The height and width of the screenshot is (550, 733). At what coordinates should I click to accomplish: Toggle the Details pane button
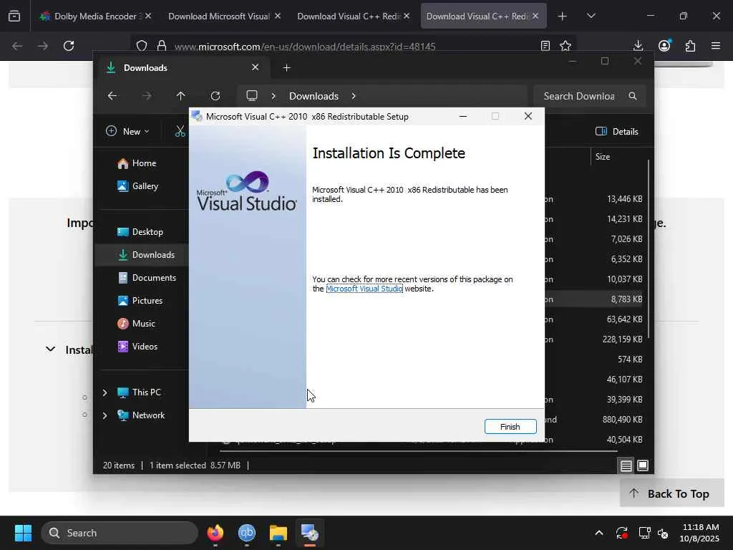pos(617,132)
